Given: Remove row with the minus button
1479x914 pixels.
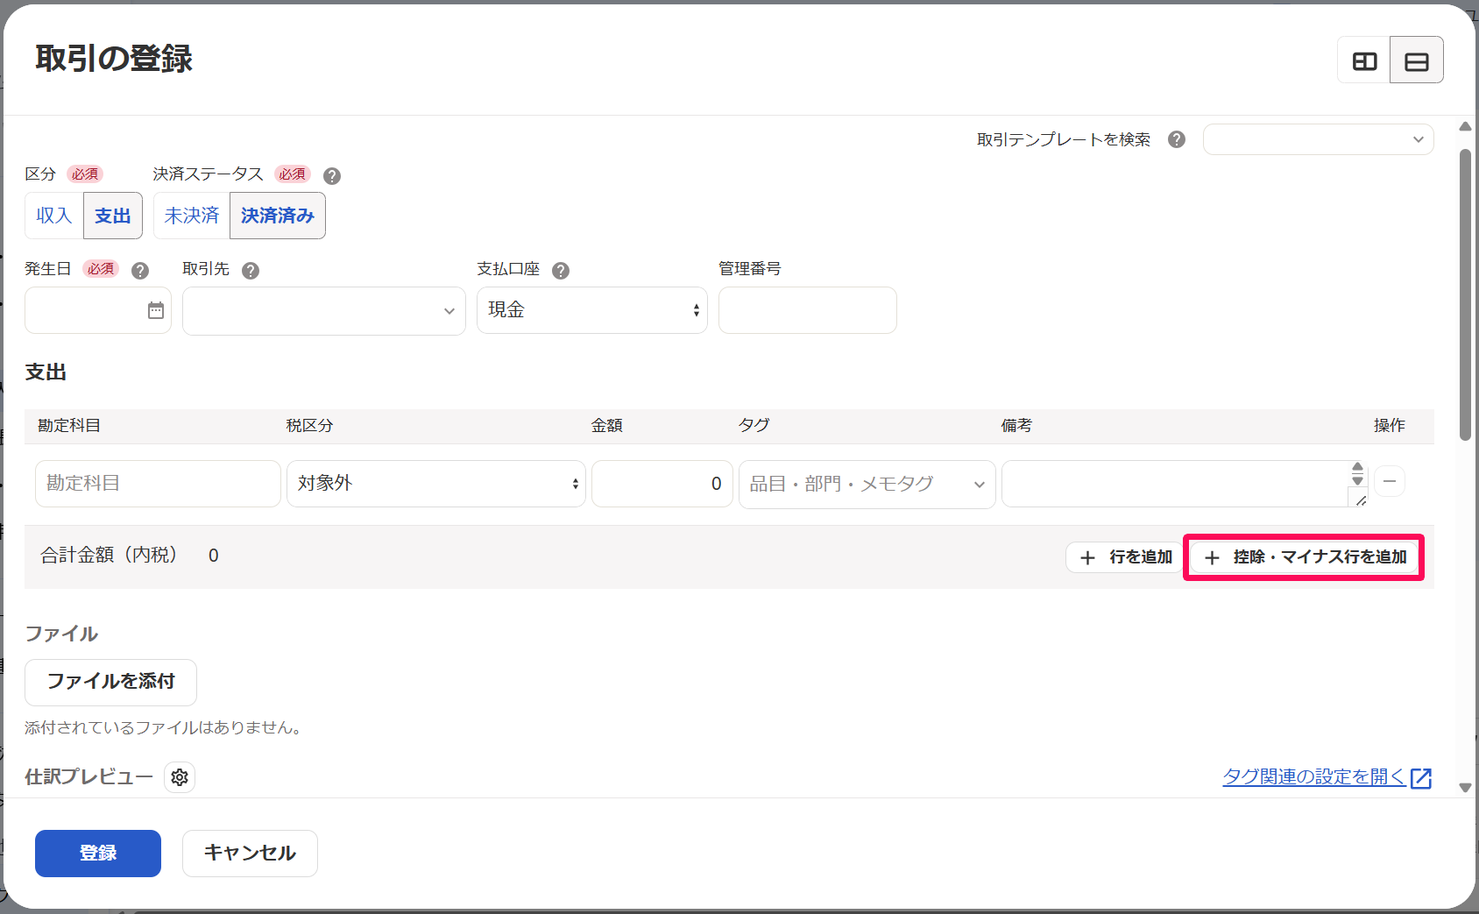Looking at the screenshot, I should pyautogui.click(x=1390, y=481).
